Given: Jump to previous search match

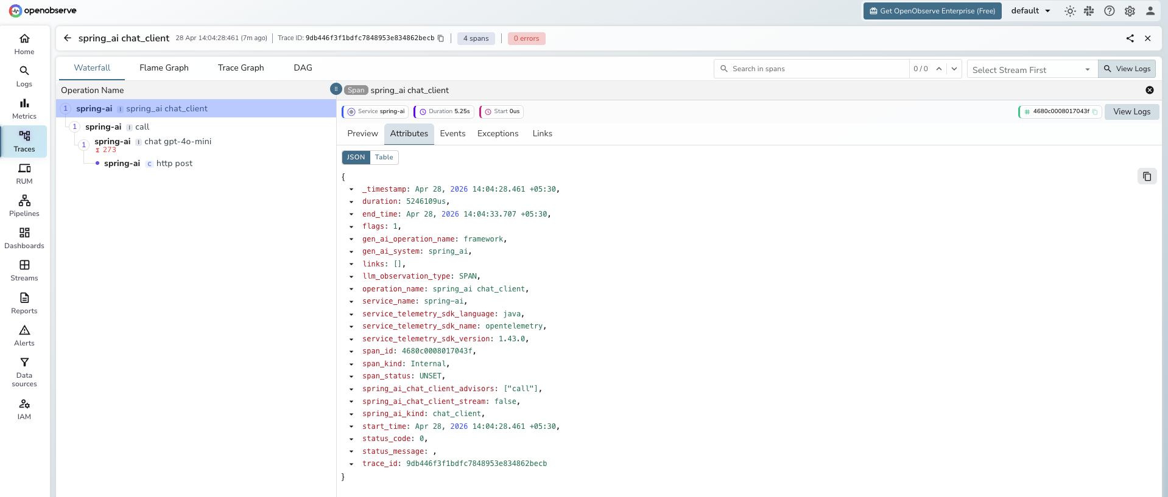Looking at the screenshot, I should tap(939, 69).
